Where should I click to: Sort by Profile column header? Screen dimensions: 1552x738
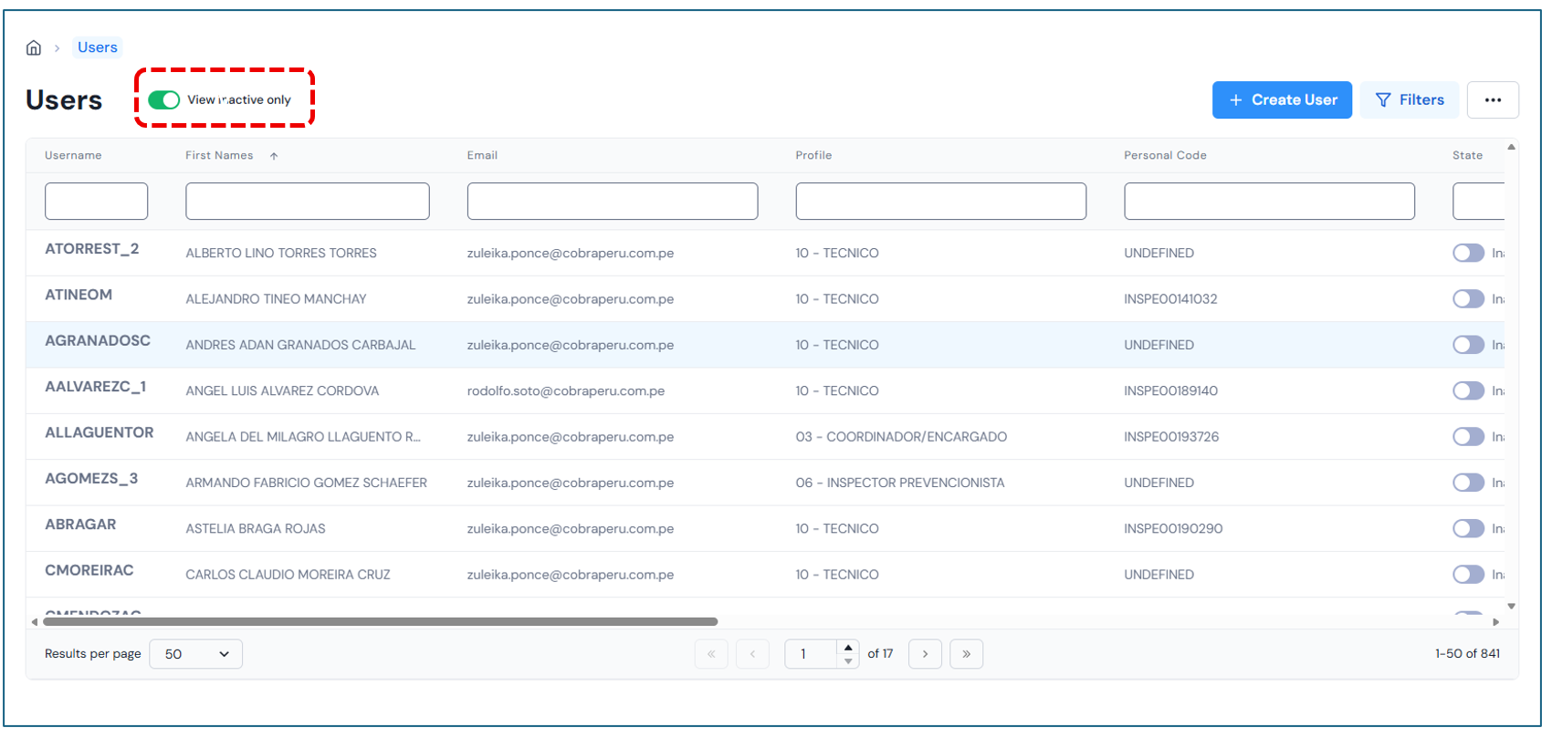tap(813, 156)
